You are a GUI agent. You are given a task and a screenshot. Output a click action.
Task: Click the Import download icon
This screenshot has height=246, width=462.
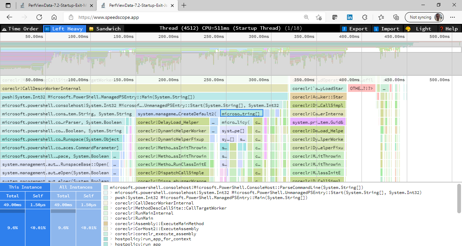[376, 29]
